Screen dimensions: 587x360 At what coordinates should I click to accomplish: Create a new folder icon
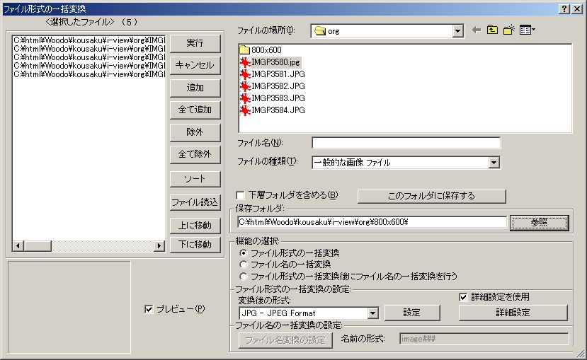tap(508, 30)
